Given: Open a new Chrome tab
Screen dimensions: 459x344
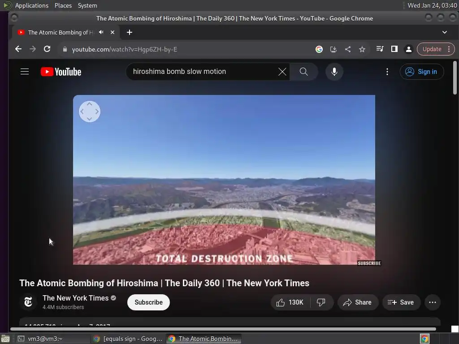Looking at the screenshot, I should [130, 32].
